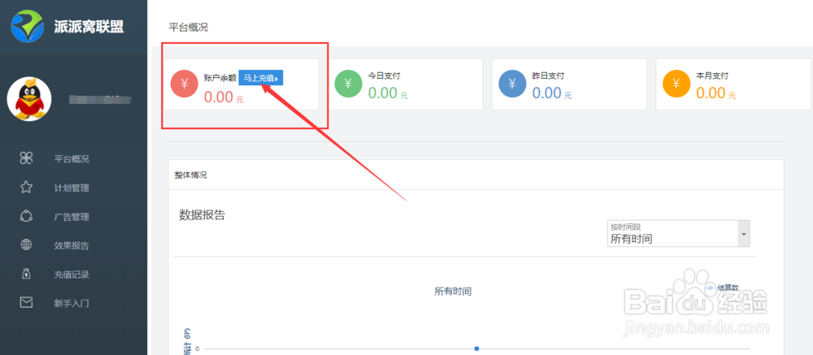Click the 计划管理 star icon

coord(27,187)
